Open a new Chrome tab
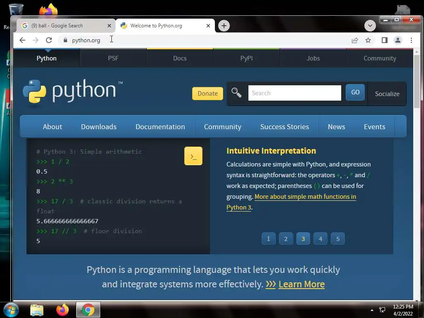This screenshot has width=424, height=318. (224, 26)
